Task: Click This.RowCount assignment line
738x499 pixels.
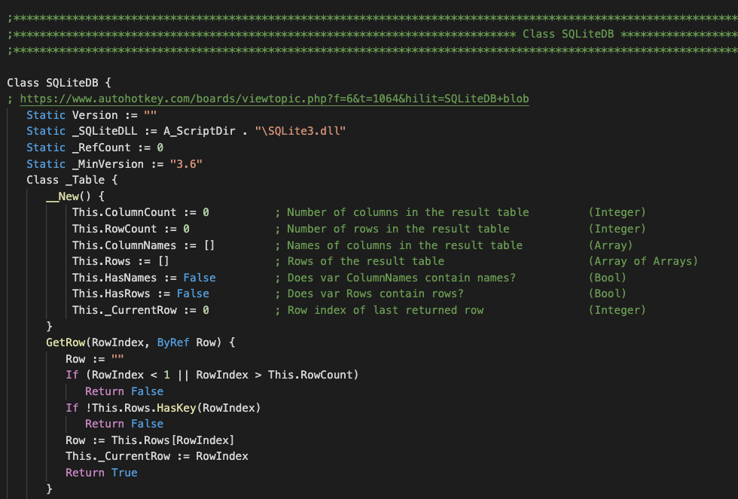Action: click(x=131, y=229)
